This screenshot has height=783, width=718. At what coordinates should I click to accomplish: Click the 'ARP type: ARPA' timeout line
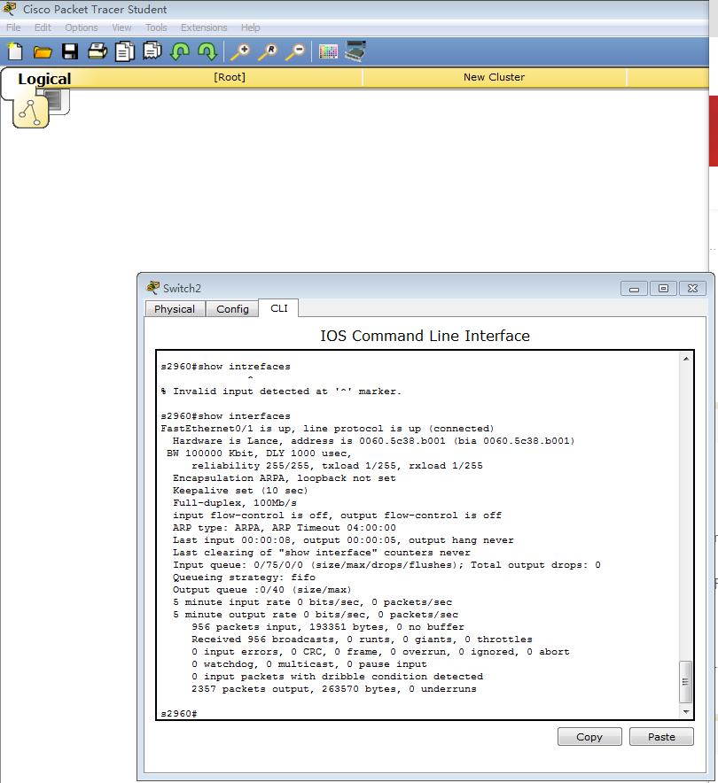coord(285,528)
